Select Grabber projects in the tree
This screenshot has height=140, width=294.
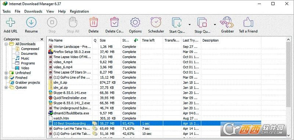28,83
